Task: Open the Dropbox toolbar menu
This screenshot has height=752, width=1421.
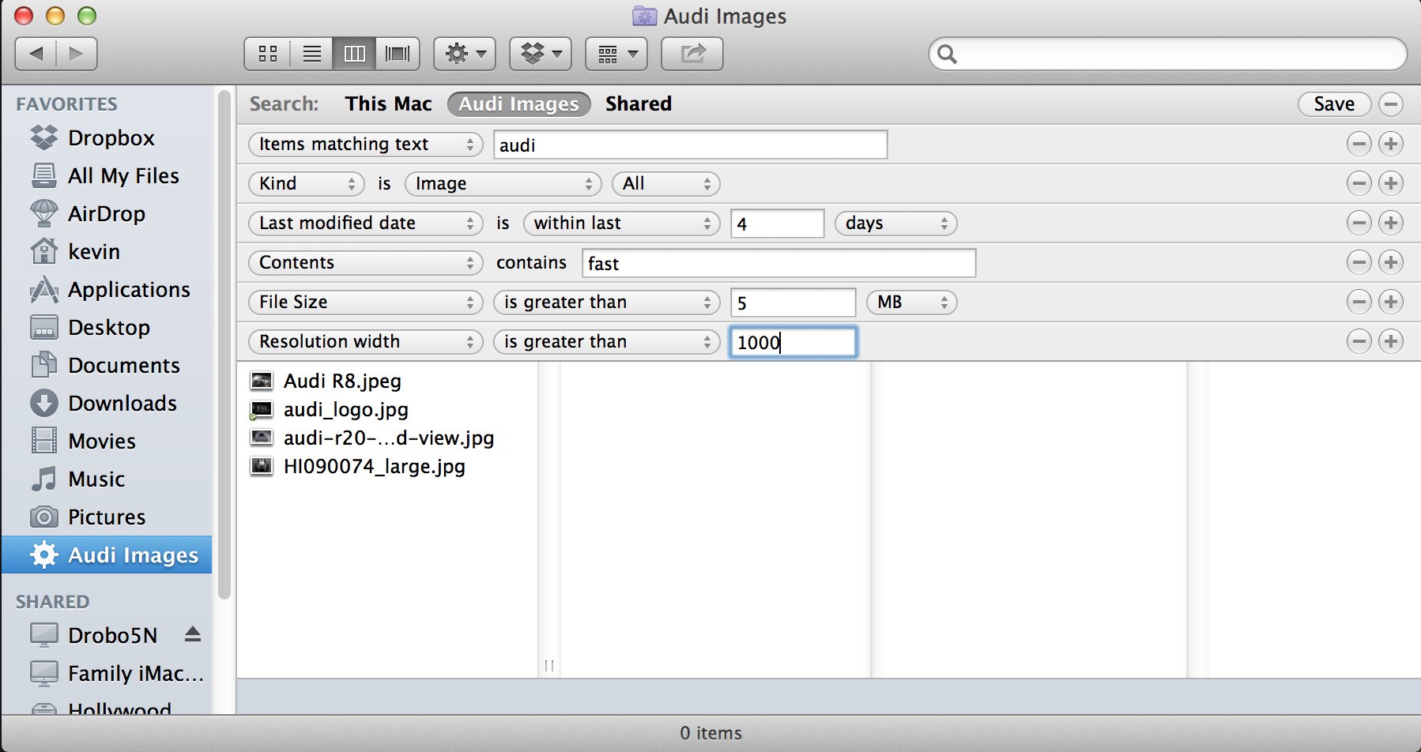Action: click(x=541, y=54)
